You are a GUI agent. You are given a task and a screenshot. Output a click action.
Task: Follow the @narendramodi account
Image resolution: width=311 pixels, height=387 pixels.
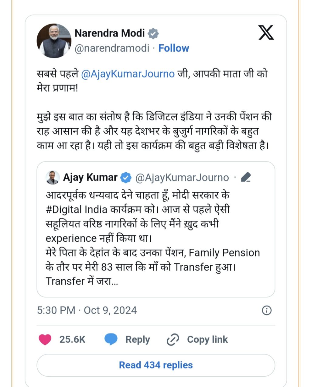[x=174, y=48]
